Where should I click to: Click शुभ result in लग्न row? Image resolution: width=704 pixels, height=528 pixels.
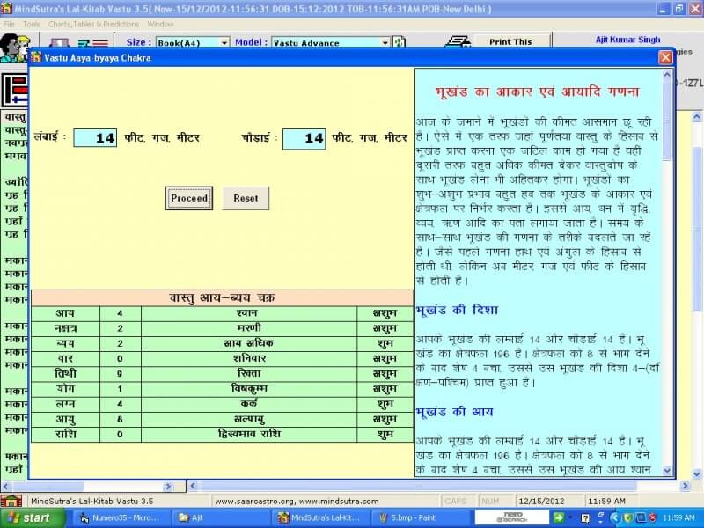[385, 404]
